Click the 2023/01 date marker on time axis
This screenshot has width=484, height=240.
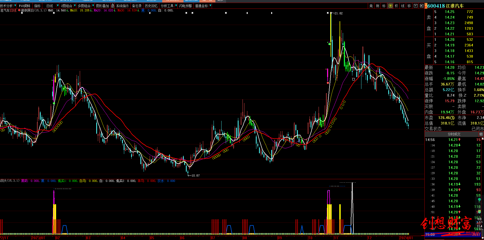click(x=38, y=238)
